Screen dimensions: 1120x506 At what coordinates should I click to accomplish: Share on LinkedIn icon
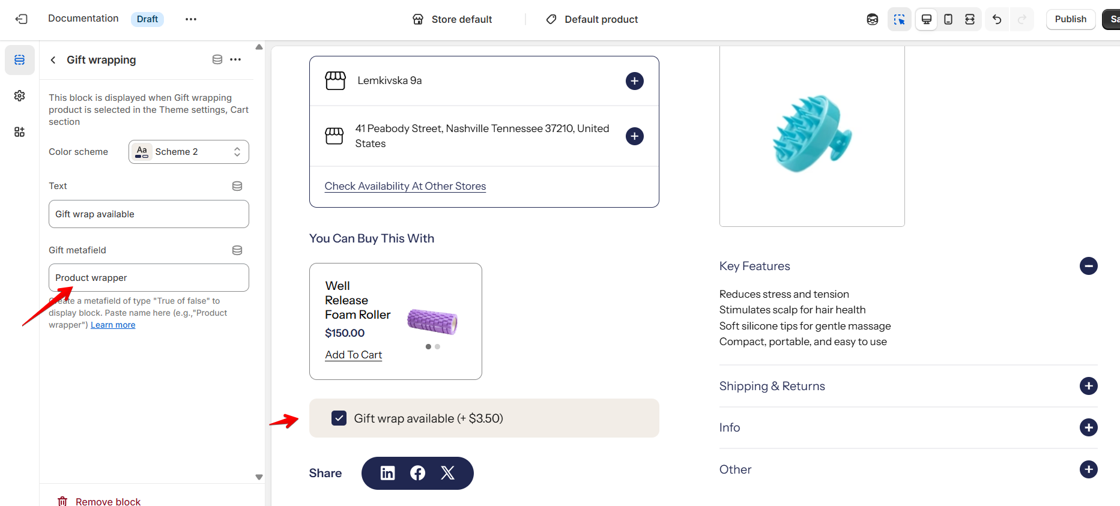[388, 473]
